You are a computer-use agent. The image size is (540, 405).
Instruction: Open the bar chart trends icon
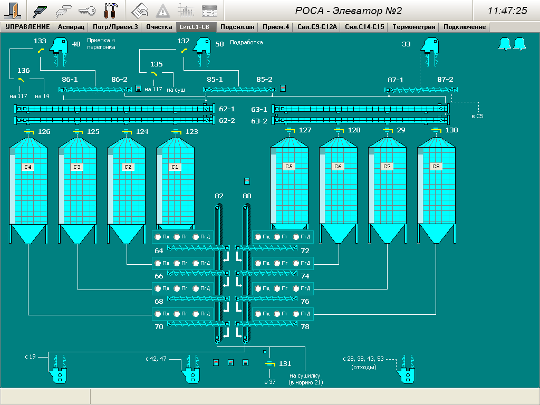(186, 11)
